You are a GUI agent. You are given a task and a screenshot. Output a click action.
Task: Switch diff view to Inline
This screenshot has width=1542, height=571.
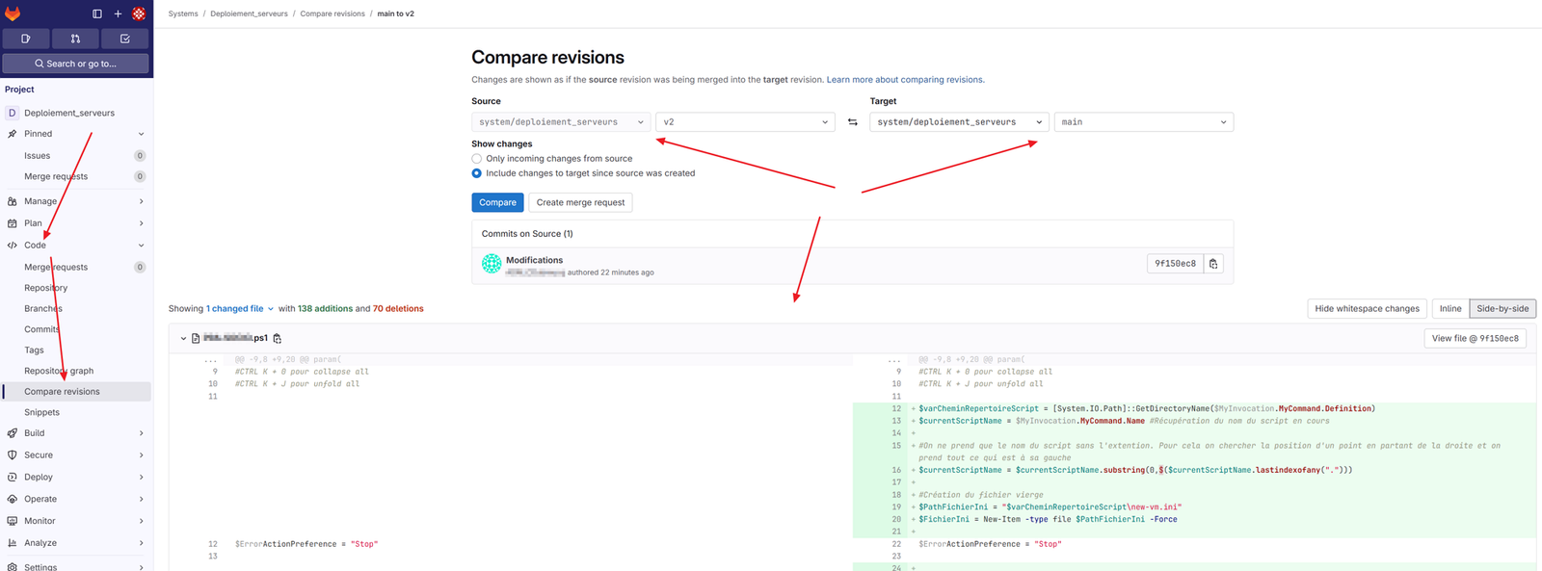1449,309
